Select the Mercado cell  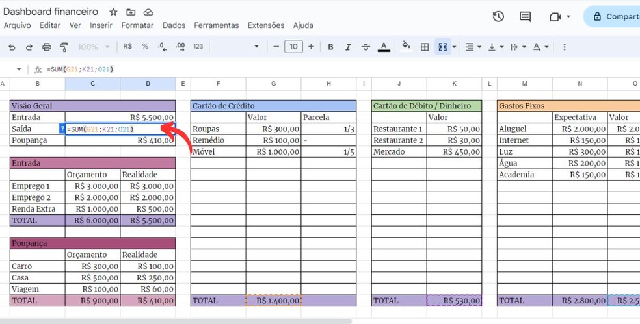pos(399,151)
